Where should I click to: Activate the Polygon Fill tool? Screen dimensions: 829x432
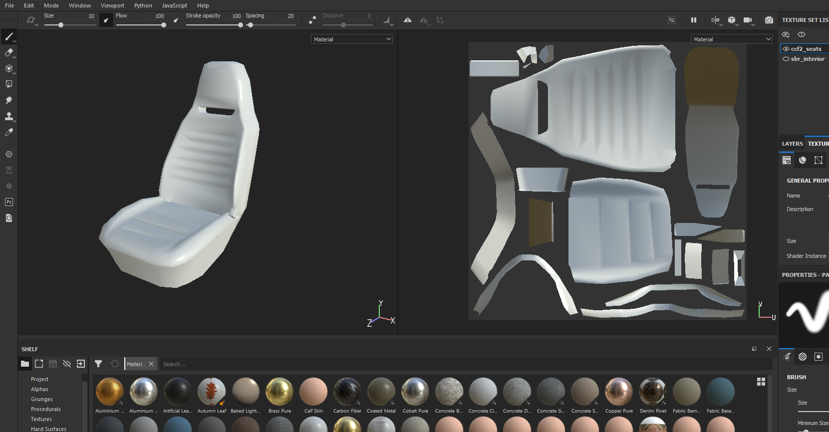[x=8, y=84]
